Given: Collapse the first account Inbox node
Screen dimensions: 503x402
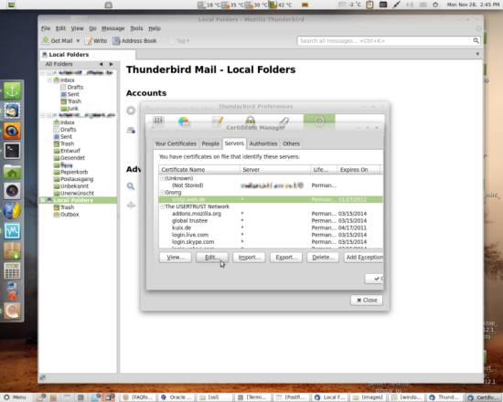Looking at the screenshot, I should point(49,79).
